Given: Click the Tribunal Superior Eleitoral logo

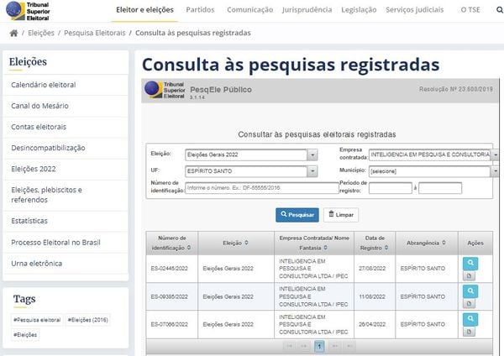Looking at the screenshot, I should click(29, 11).
